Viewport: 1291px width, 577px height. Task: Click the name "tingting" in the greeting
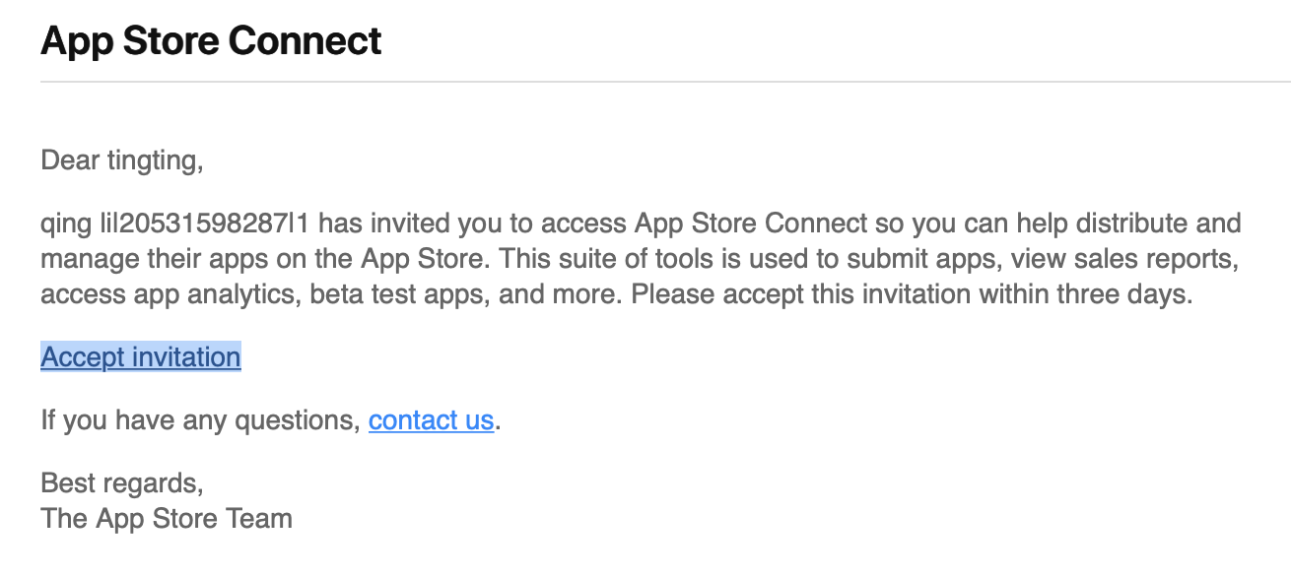tap(151, 160)
